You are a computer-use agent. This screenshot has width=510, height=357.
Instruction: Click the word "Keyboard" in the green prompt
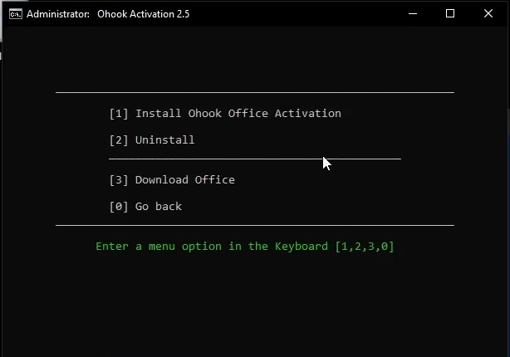(301, 247)
